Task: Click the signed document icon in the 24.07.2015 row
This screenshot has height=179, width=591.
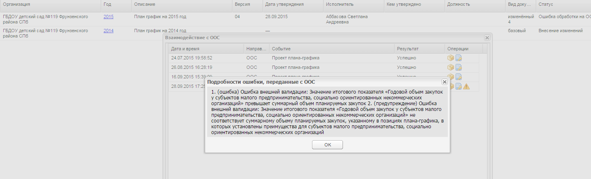Action: point(459,58)
